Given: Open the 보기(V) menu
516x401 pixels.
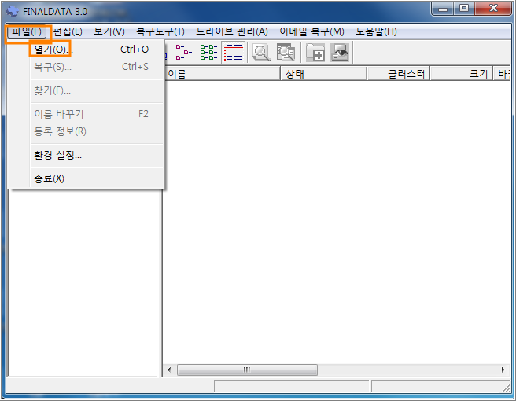Looking at the screenshot, I should (x=109, y=32).
